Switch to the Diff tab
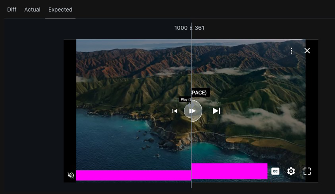 tap(12, 9)
